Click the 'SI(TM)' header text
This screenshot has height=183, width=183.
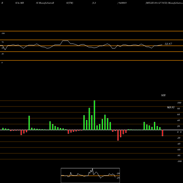point(70,3)
